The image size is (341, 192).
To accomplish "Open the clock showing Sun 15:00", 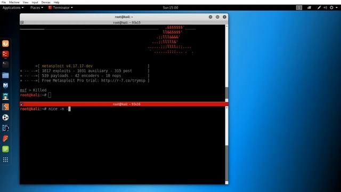I will point(170,7).
